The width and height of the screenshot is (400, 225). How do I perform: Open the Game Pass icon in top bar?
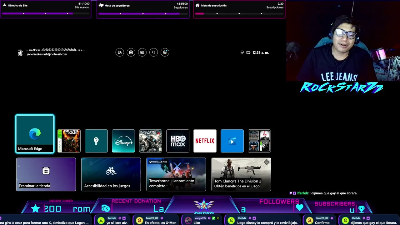142,52
